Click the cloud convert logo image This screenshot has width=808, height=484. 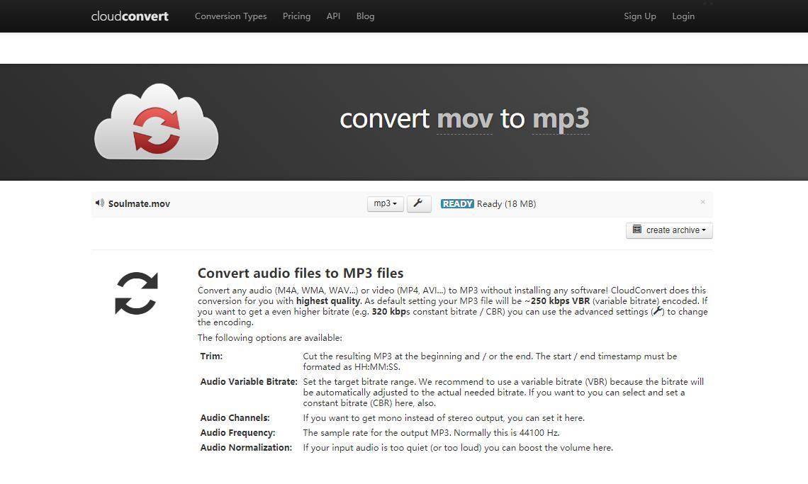click(x=157, y=122)
